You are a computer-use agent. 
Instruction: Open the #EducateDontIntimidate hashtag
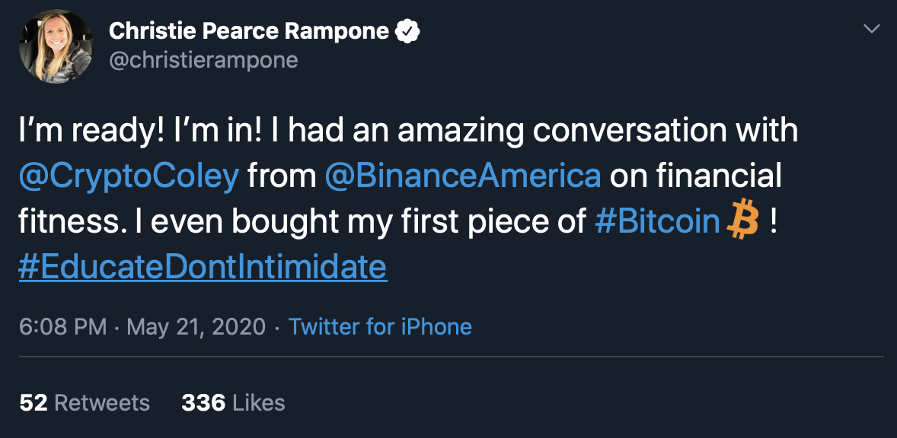(x=203, y=266)
